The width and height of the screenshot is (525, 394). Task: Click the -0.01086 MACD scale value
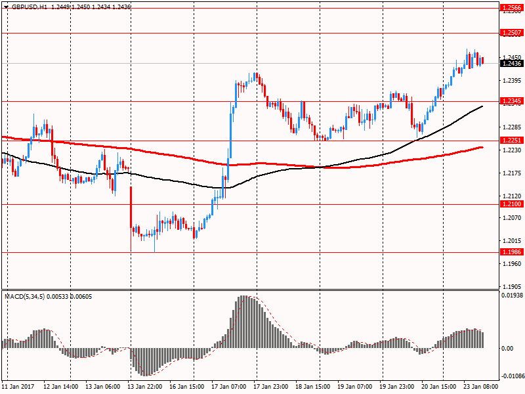pos(512,377)
